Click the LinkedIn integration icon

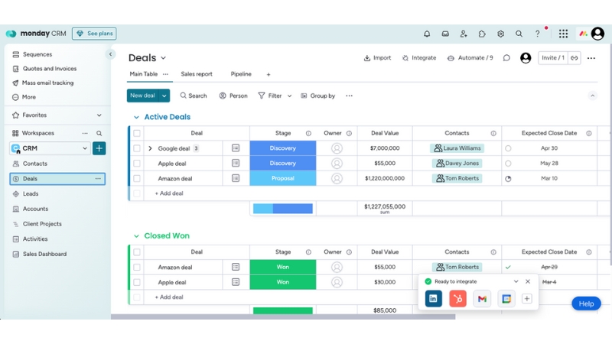[433, 299]
